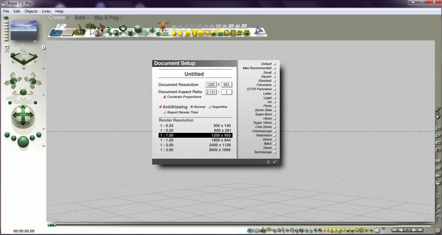Click the aspect ratio width field
The height and width of the screenshot is (235, 442).
click(211, 92)
